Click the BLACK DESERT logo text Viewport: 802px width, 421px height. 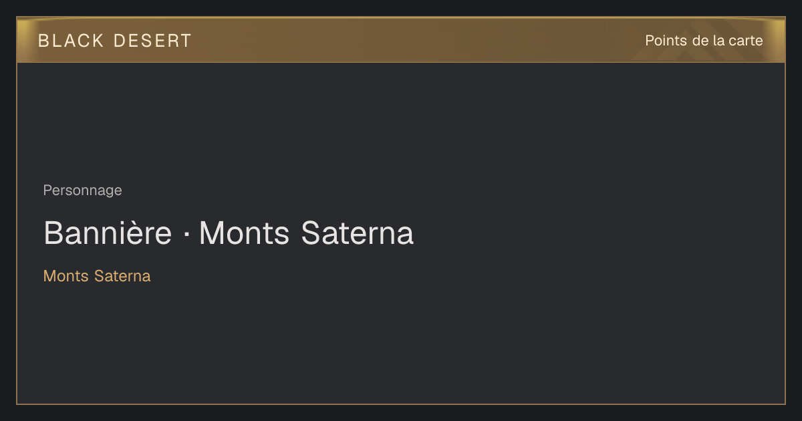tap(115, 41)
